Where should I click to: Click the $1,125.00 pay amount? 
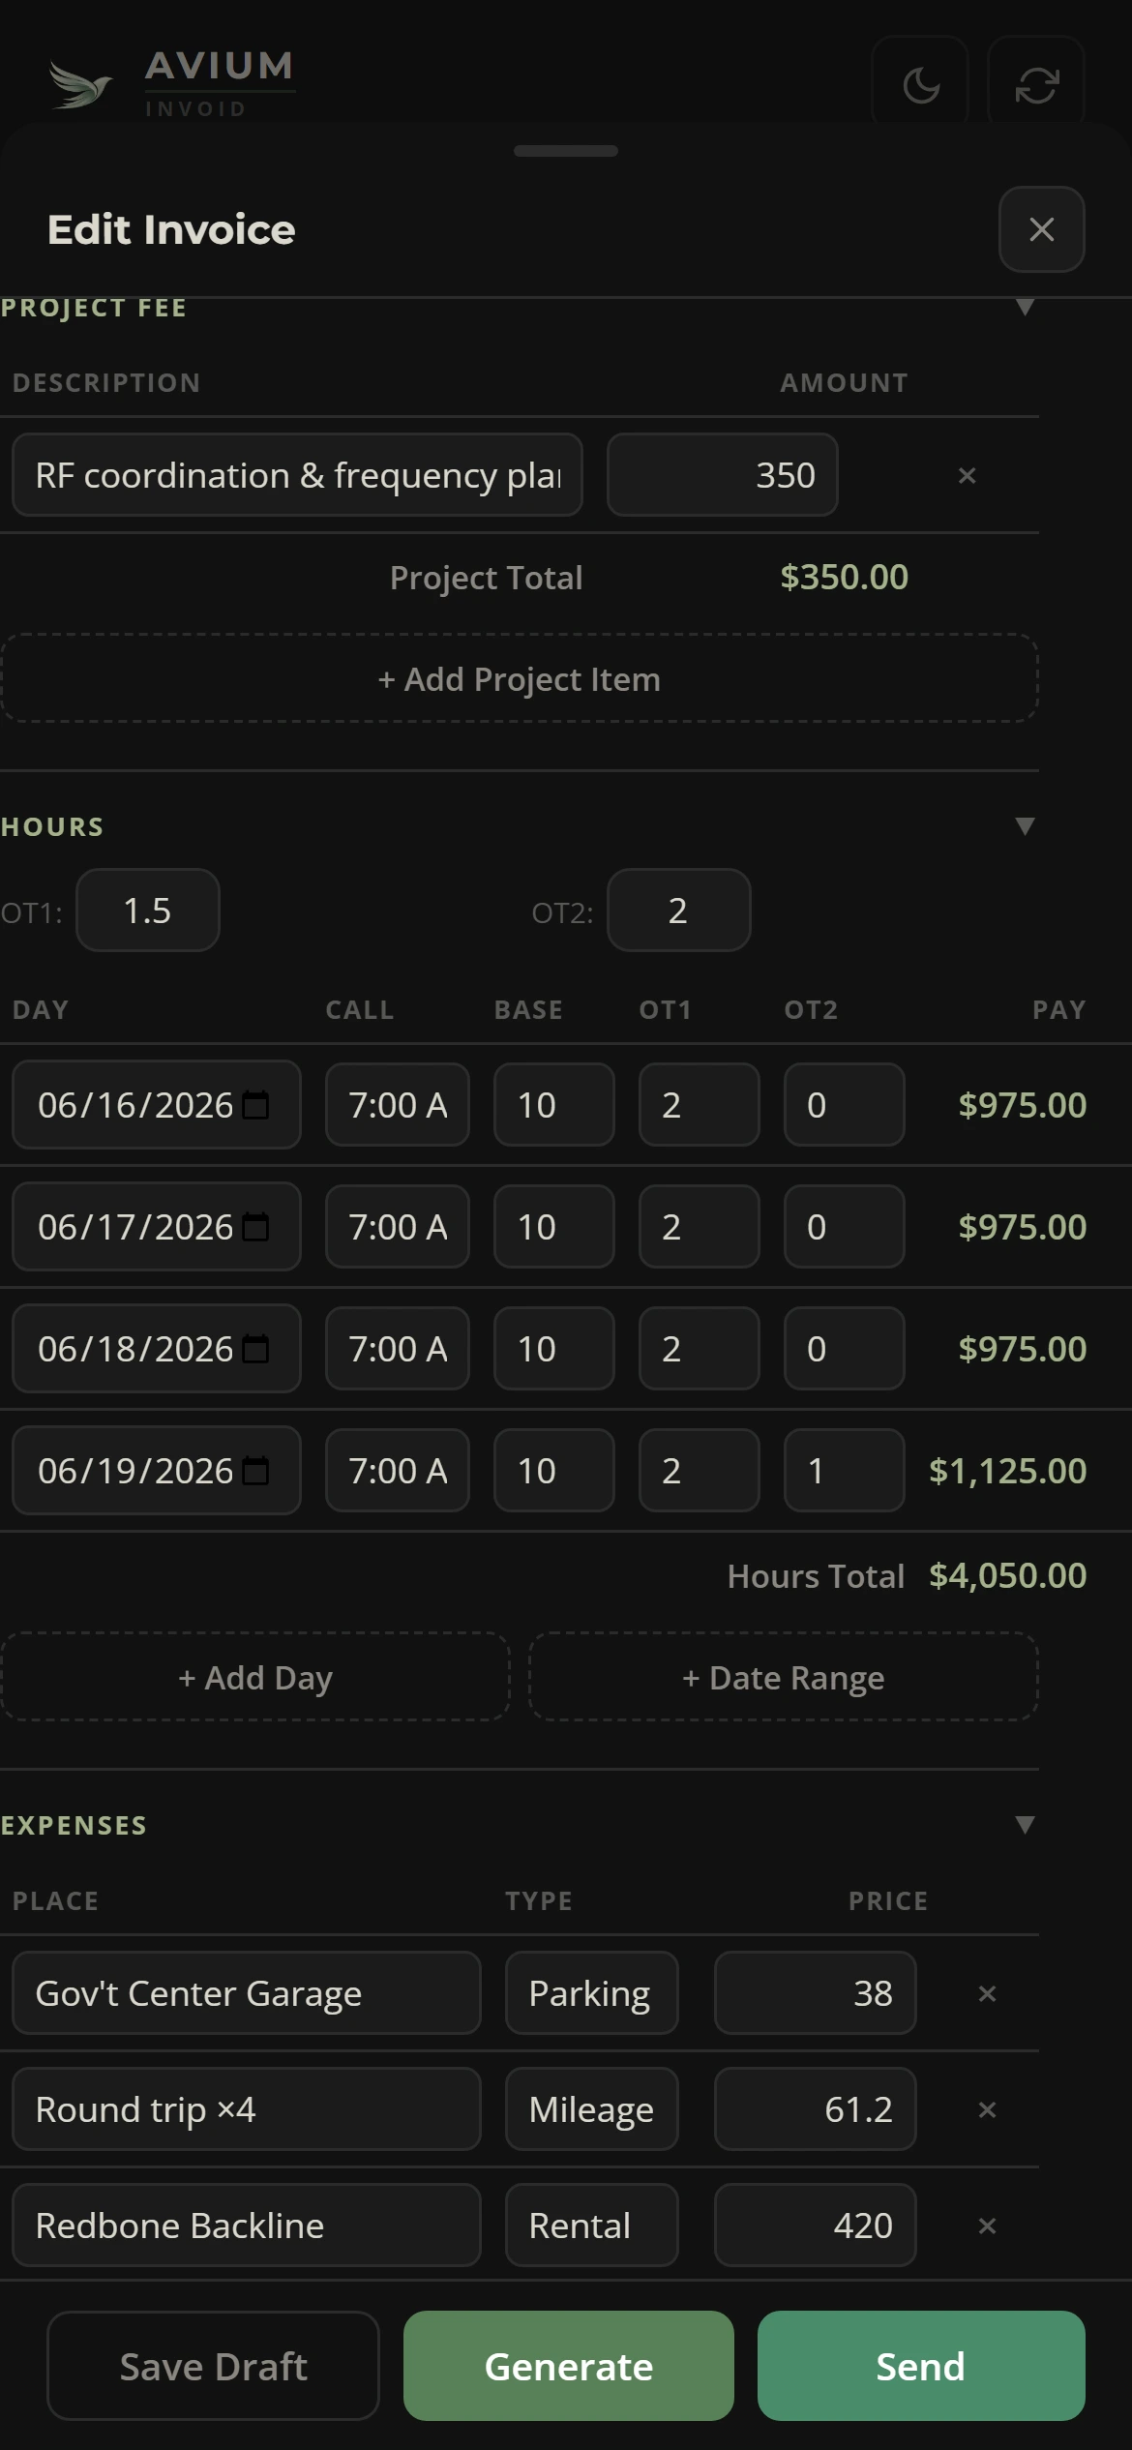(x=1007, y=1471)
